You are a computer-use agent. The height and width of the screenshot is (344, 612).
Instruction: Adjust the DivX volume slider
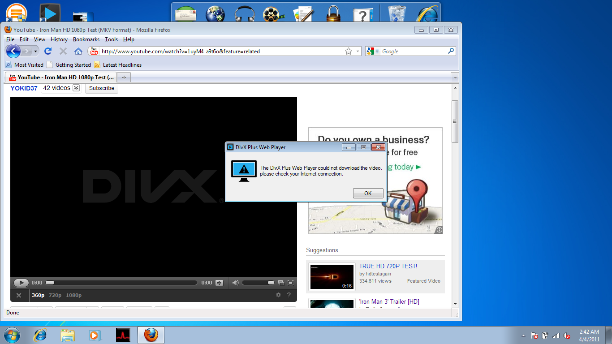259,283
